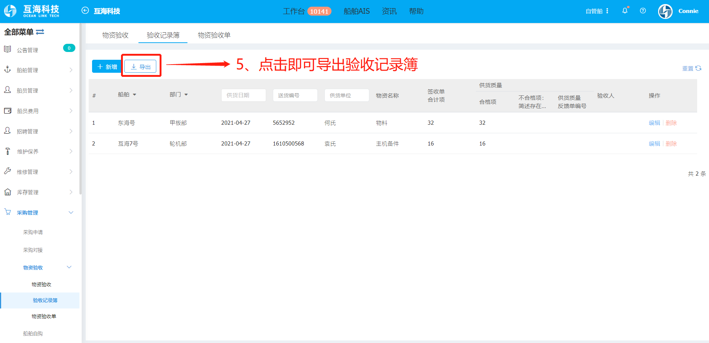Click the 维修管理 wrench icon
This screenshot has width=709, height=343.
[x=7, y=171]
